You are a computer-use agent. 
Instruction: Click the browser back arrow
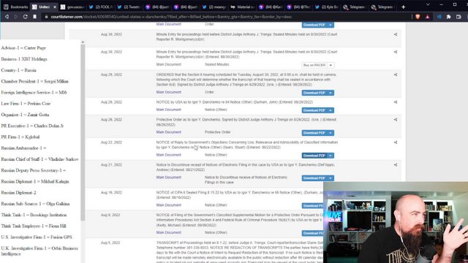(x=7, y=17)
